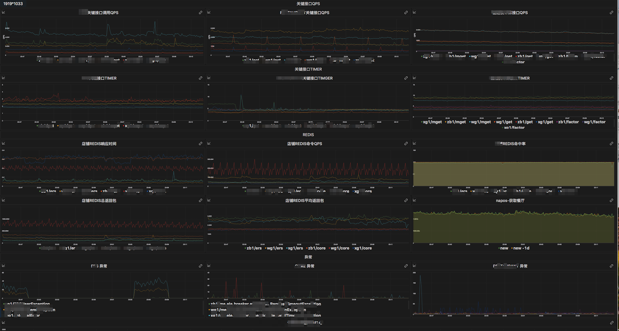Click link icon on 店铺REDIS平均返回包 panel
The height and width of the screenshot is (331, 619).
pos(406,201)
